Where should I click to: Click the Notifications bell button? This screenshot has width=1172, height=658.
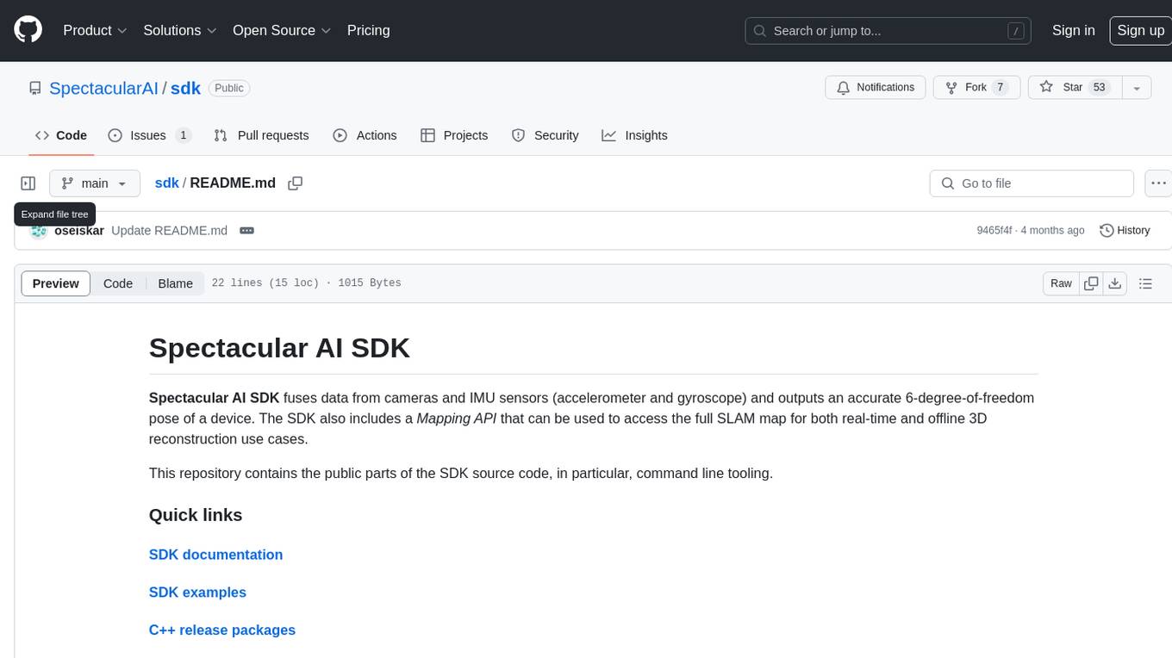click(x=876, y=87)
